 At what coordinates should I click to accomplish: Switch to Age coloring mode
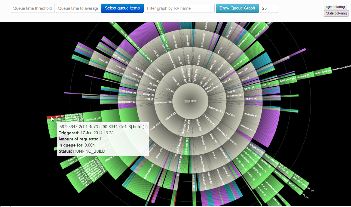coord(335,7)
